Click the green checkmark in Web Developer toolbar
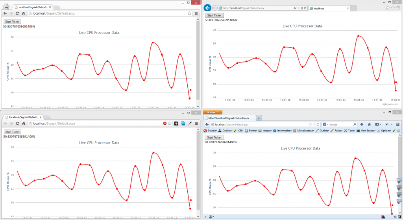The width and height of the screenshot is (403, 220). tap(394, 131)
